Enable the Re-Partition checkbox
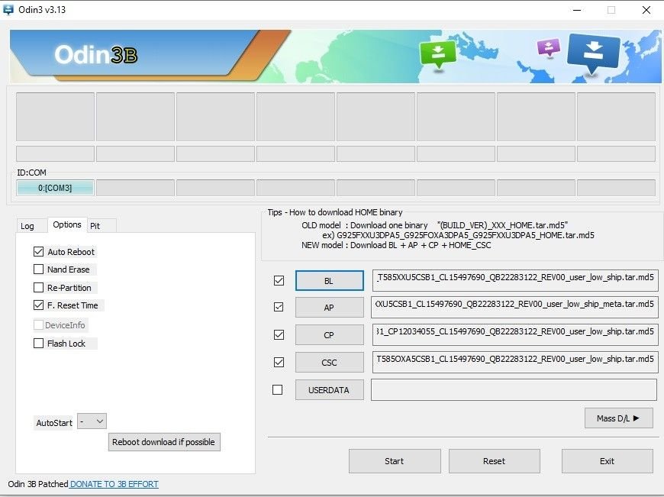Screen dimensions: 664x497 tap(38, 288)
